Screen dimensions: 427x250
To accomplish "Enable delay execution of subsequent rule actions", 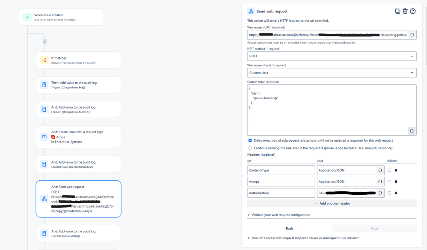I will pyautogui.click(x=249, y=140).
